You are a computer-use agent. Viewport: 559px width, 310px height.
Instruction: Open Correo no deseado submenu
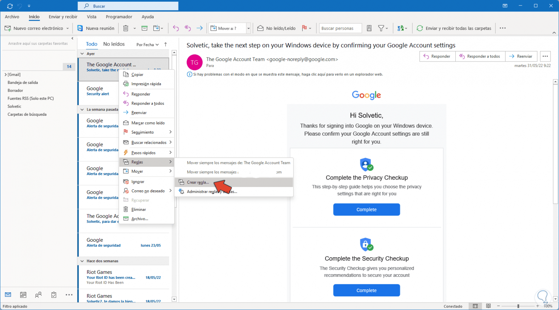point(147,191)
